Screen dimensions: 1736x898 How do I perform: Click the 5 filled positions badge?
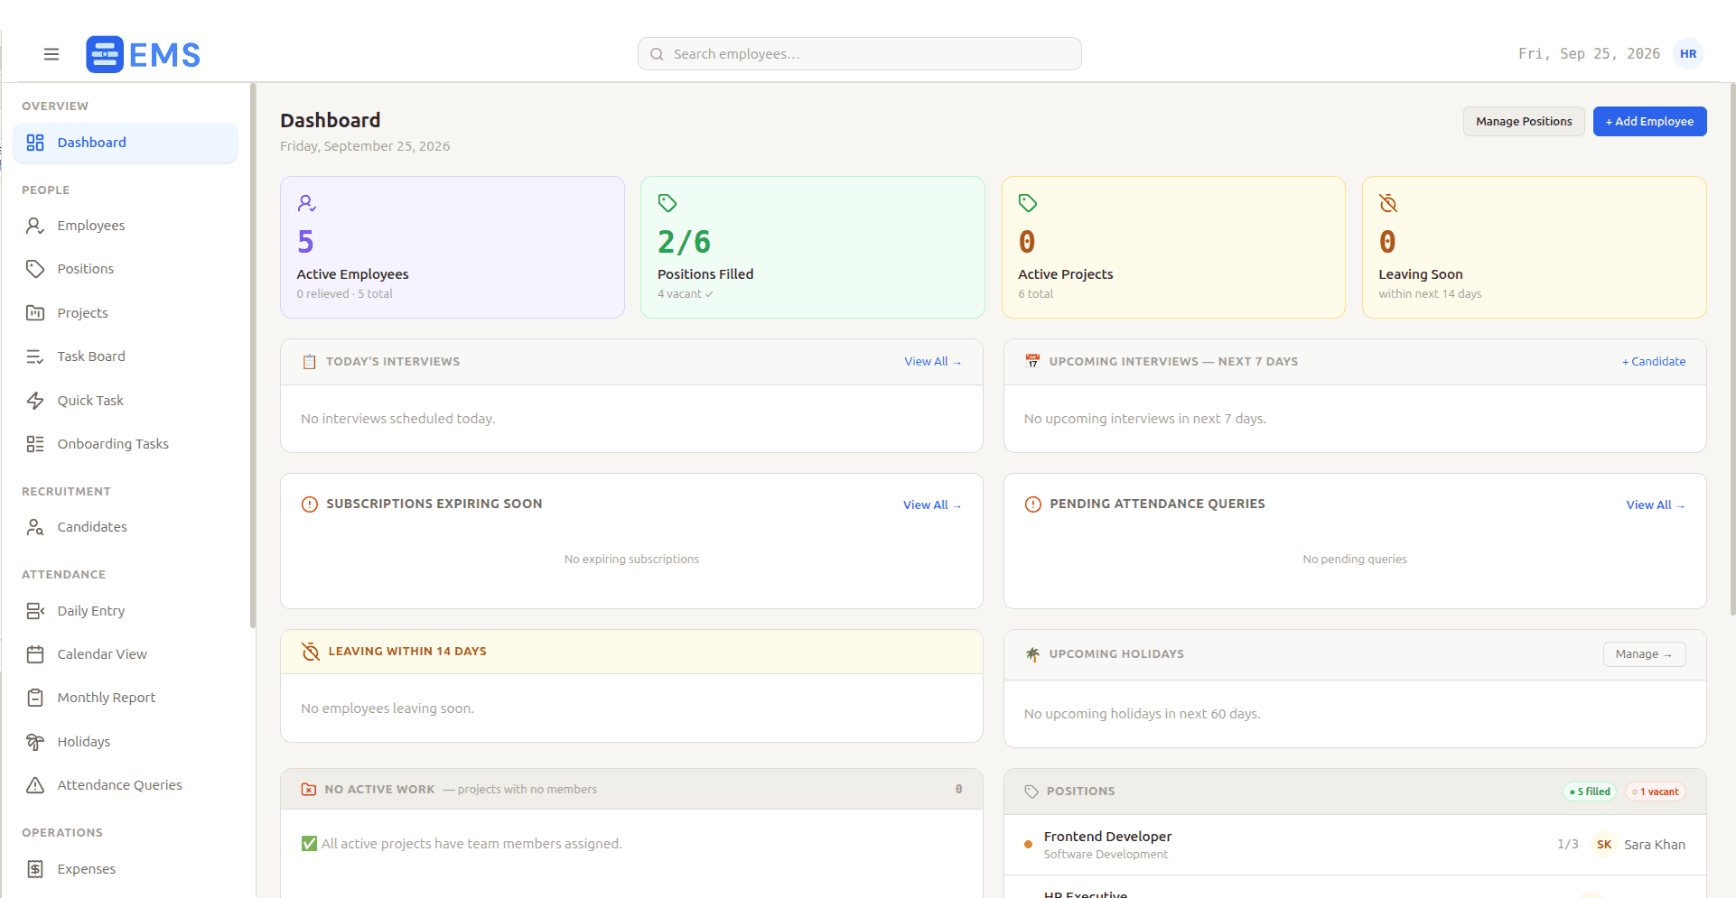tap(1590, 792)
